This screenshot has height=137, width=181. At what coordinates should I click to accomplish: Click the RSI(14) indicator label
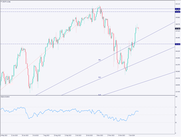tap(7, 97)
